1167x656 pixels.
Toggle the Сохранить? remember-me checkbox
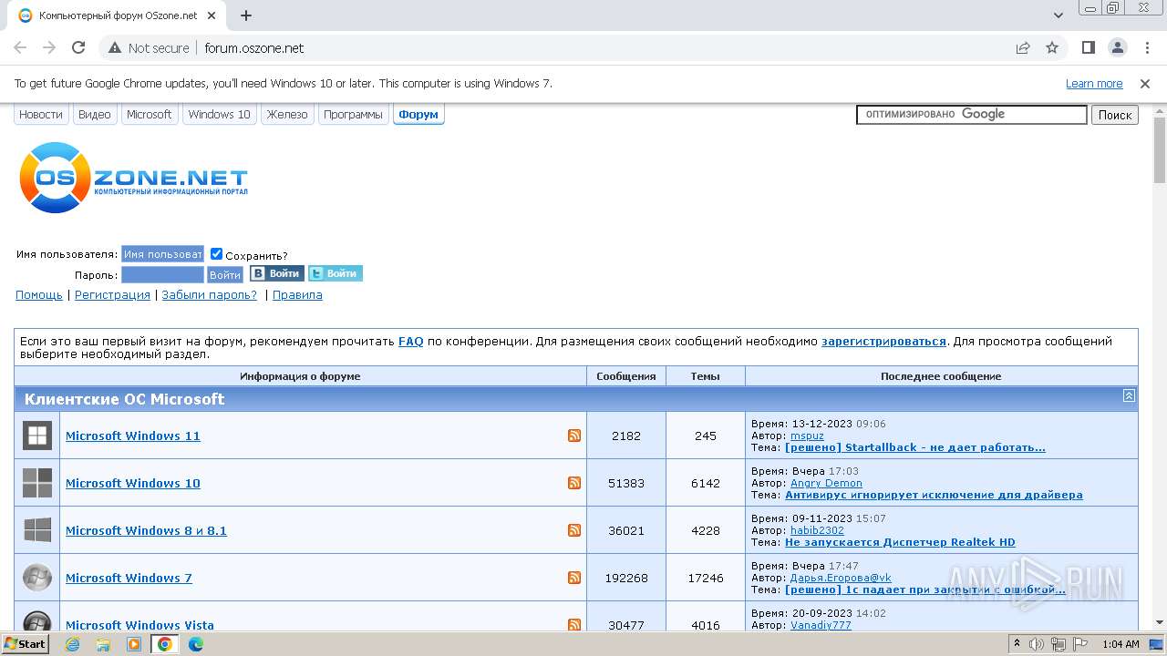pyautogui.click(x=216, y=254)
